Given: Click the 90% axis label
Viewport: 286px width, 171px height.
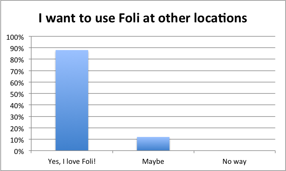Looking at the screenshot, I should (17, 49).
